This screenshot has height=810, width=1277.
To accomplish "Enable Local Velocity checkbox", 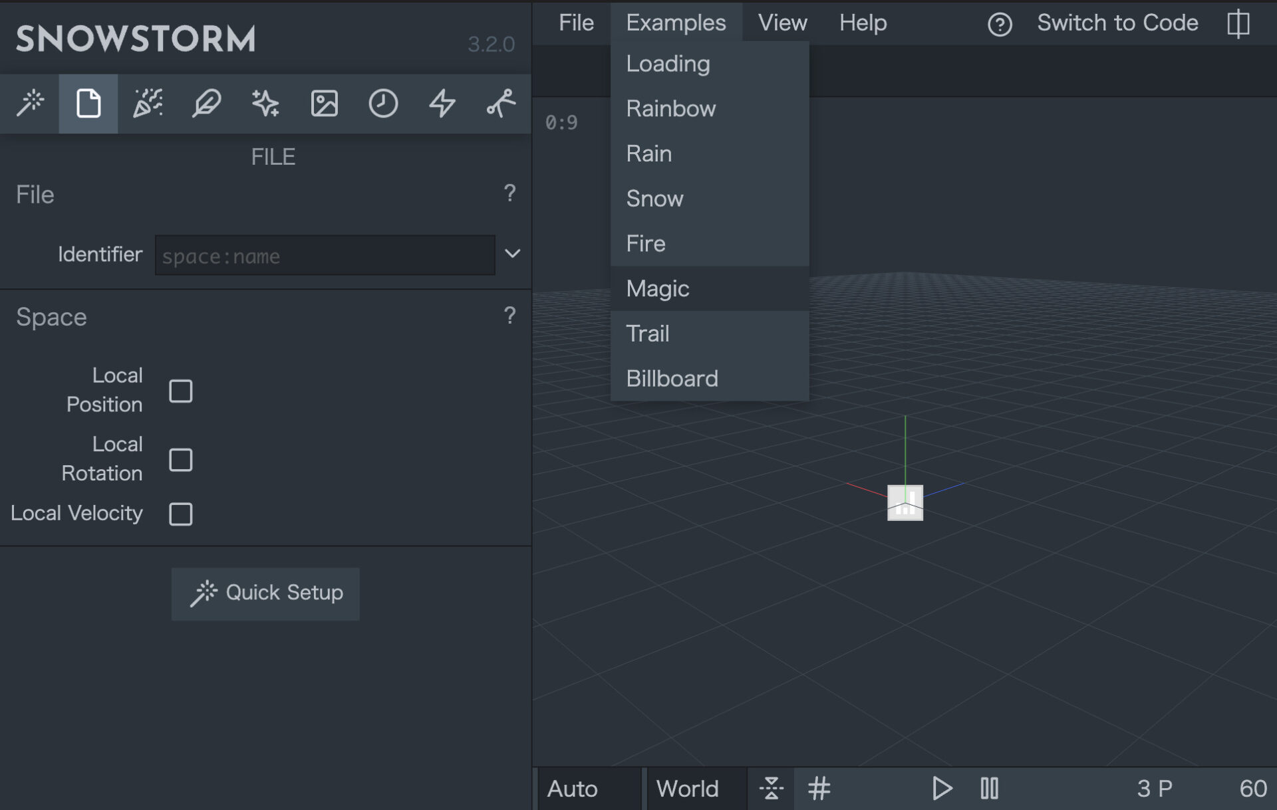I will (x=180, y=514).
